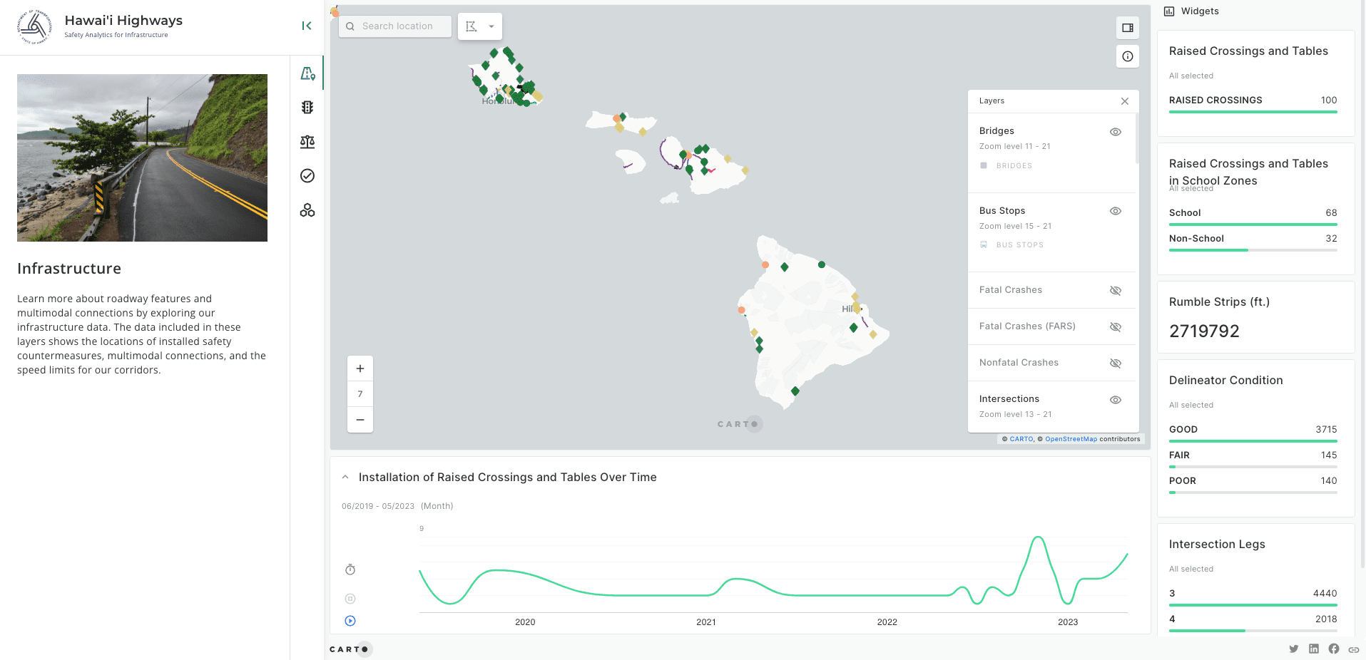The height and width of the screenshot is (660, 1366).
Task: Open the drawing tool dropdown near search
Action: tap(491, 26)
